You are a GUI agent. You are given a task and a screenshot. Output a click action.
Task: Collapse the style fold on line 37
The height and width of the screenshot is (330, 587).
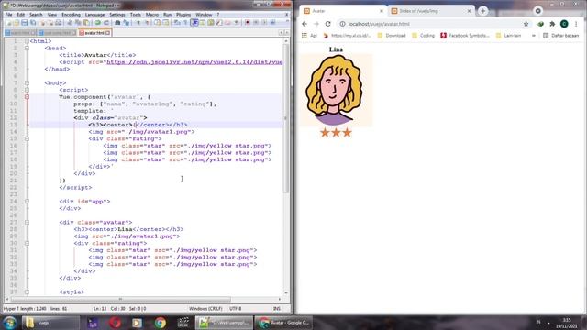click(x=27, y=291)
